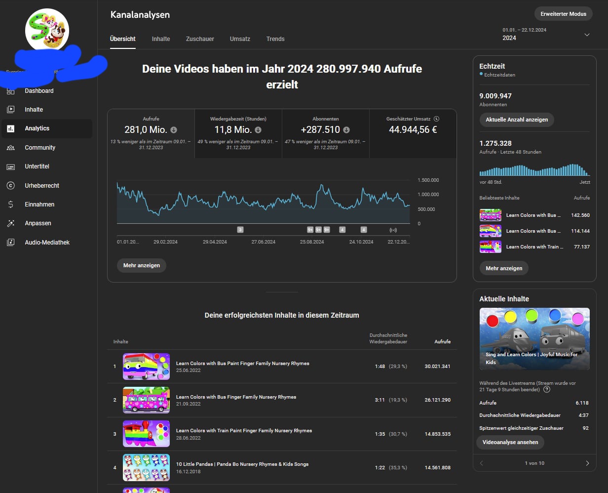Select the Wiedergabezeit (Stunden) metric card
Image resolution: width=608 pixels, height=493 pixels.
(x=238, y=134)
